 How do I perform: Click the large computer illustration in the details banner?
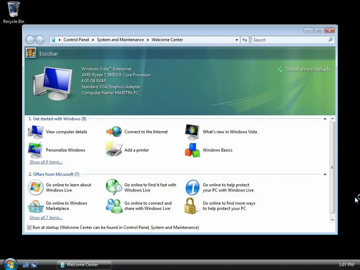coord(52,83)
